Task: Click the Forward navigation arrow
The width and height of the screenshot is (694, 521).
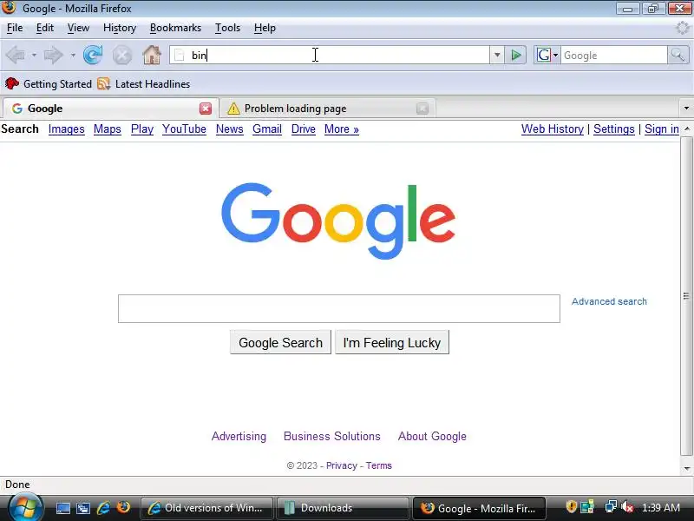Action: (x=54, y=56)
